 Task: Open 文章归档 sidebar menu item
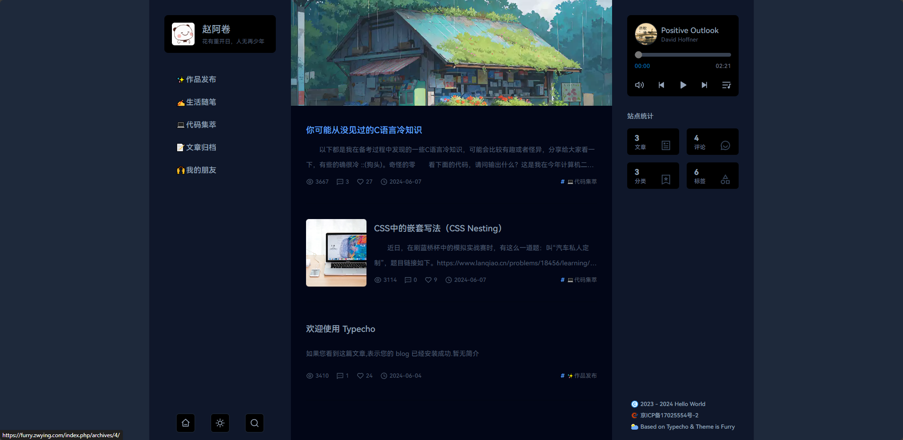(196, 147)
